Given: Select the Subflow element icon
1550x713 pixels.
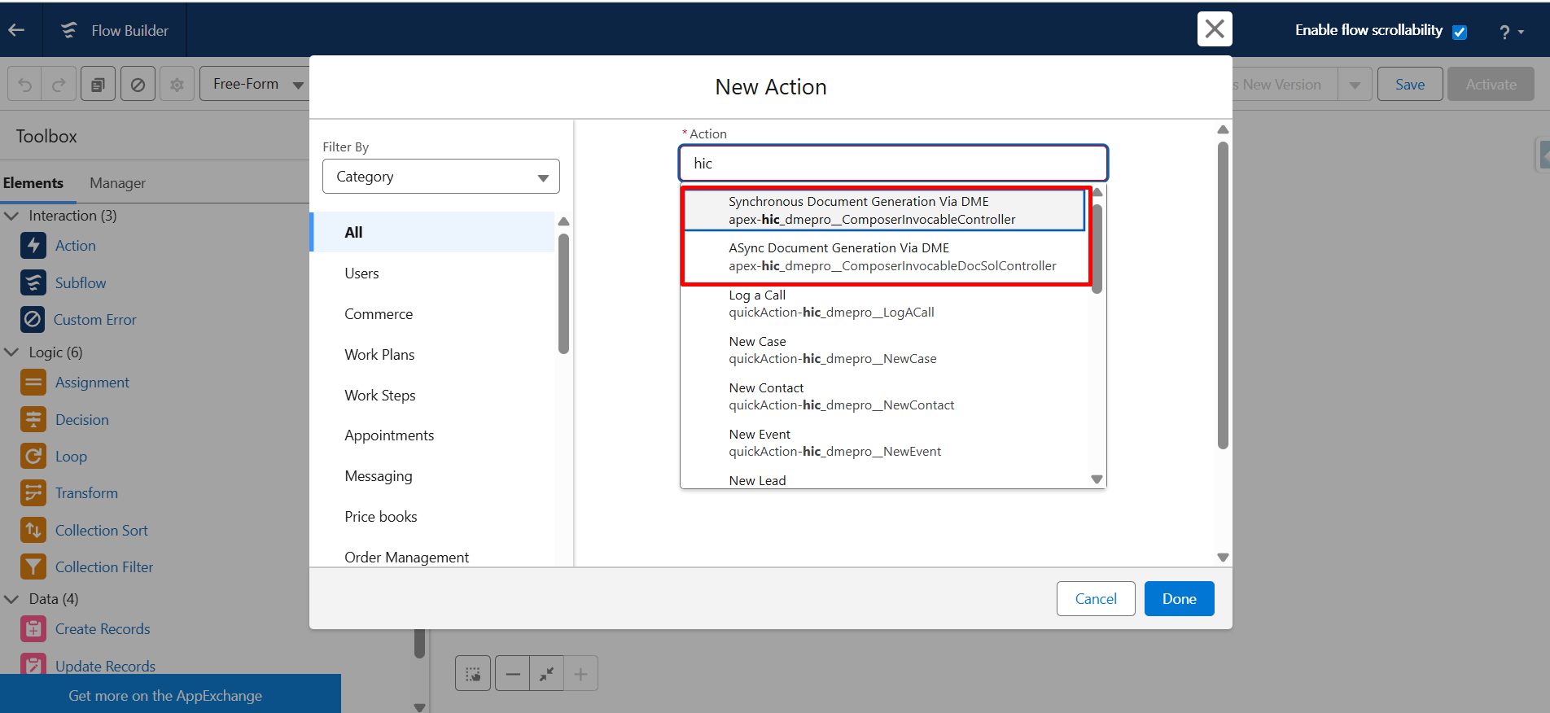Looking at the screenshot, I should (33, 282).
